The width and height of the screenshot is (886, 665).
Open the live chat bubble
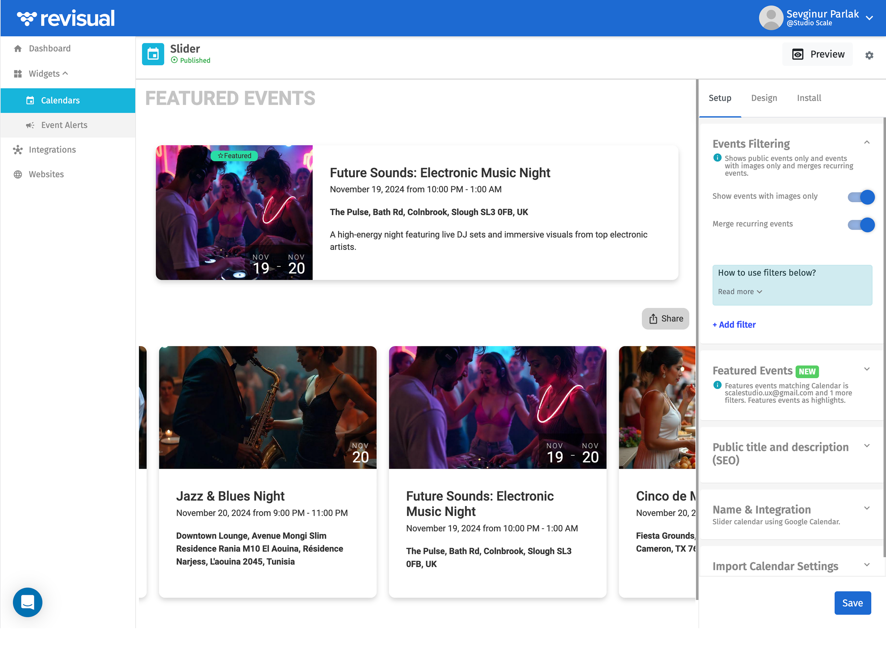28,602
